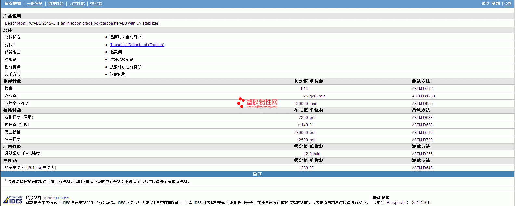Click the 添加到 Prospector 2011年6月 entry

(x=402, y=203)
